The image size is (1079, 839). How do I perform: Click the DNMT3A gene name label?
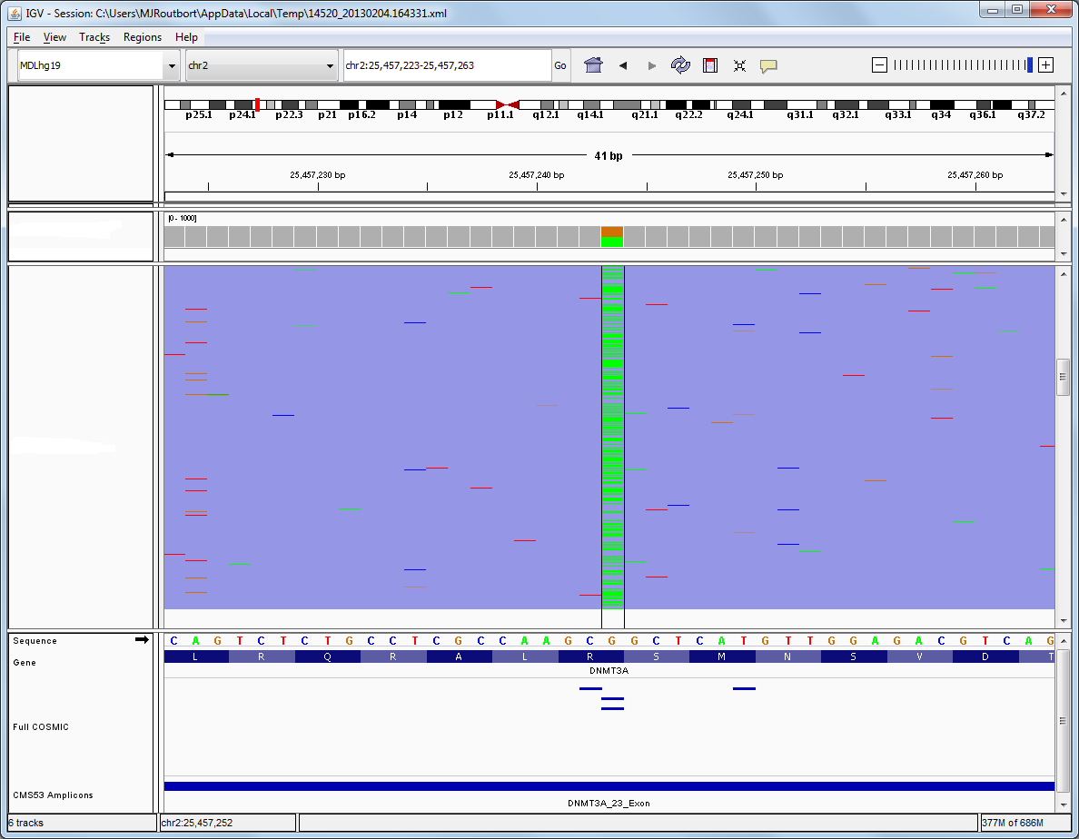609,670
